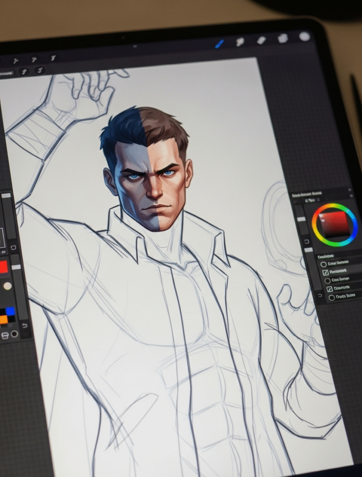362x477 pixels.
Task: Click the second round button under top-left toolbar
Action: coord(40,71)
